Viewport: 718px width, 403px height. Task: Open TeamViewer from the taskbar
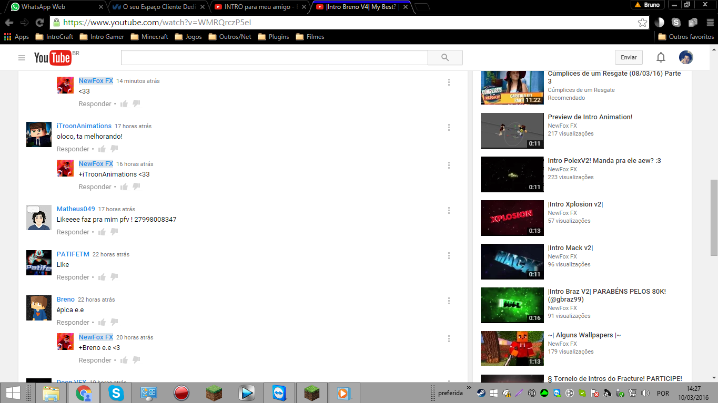tap(278, 393)
